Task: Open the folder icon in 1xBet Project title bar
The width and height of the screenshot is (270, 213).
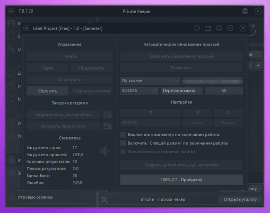Action: (x=208, y=28)
